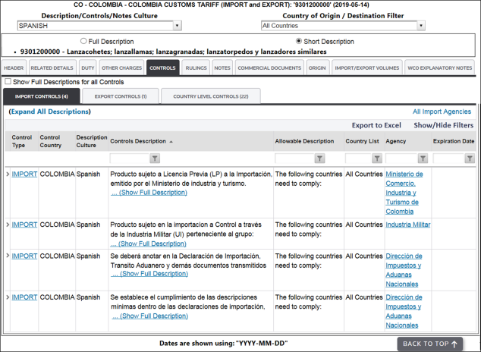
Task: Click the Allowable Description filter input
Action: click(295, 159)
